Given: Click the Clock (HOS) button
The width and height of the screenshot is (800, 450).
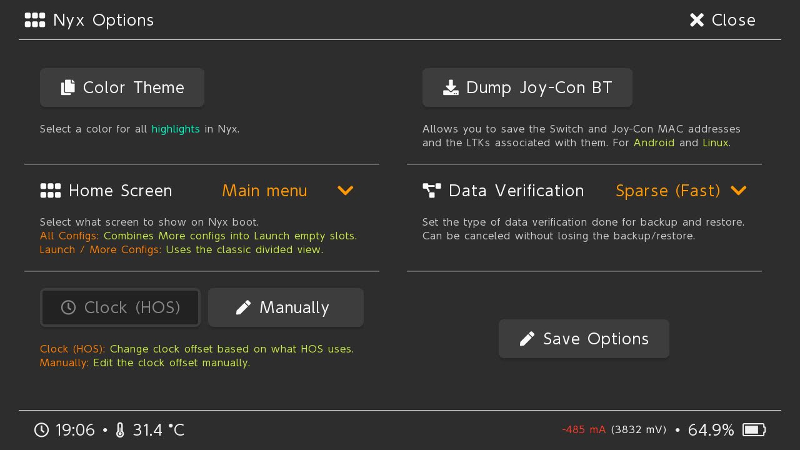Looking at the screenshot, I should tap(120, 307).
